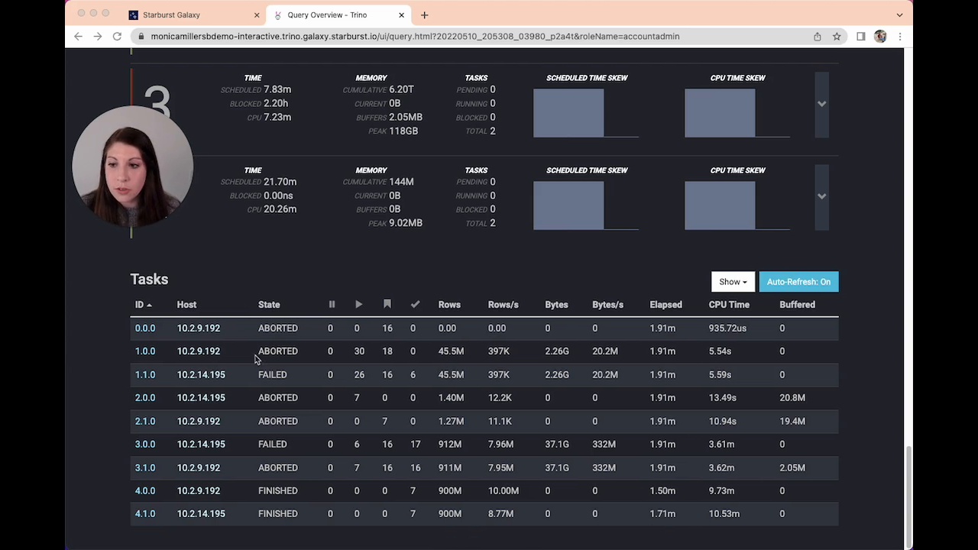978x550 pixels.
Task: Click the Tasks section heading
Action: 149,280
